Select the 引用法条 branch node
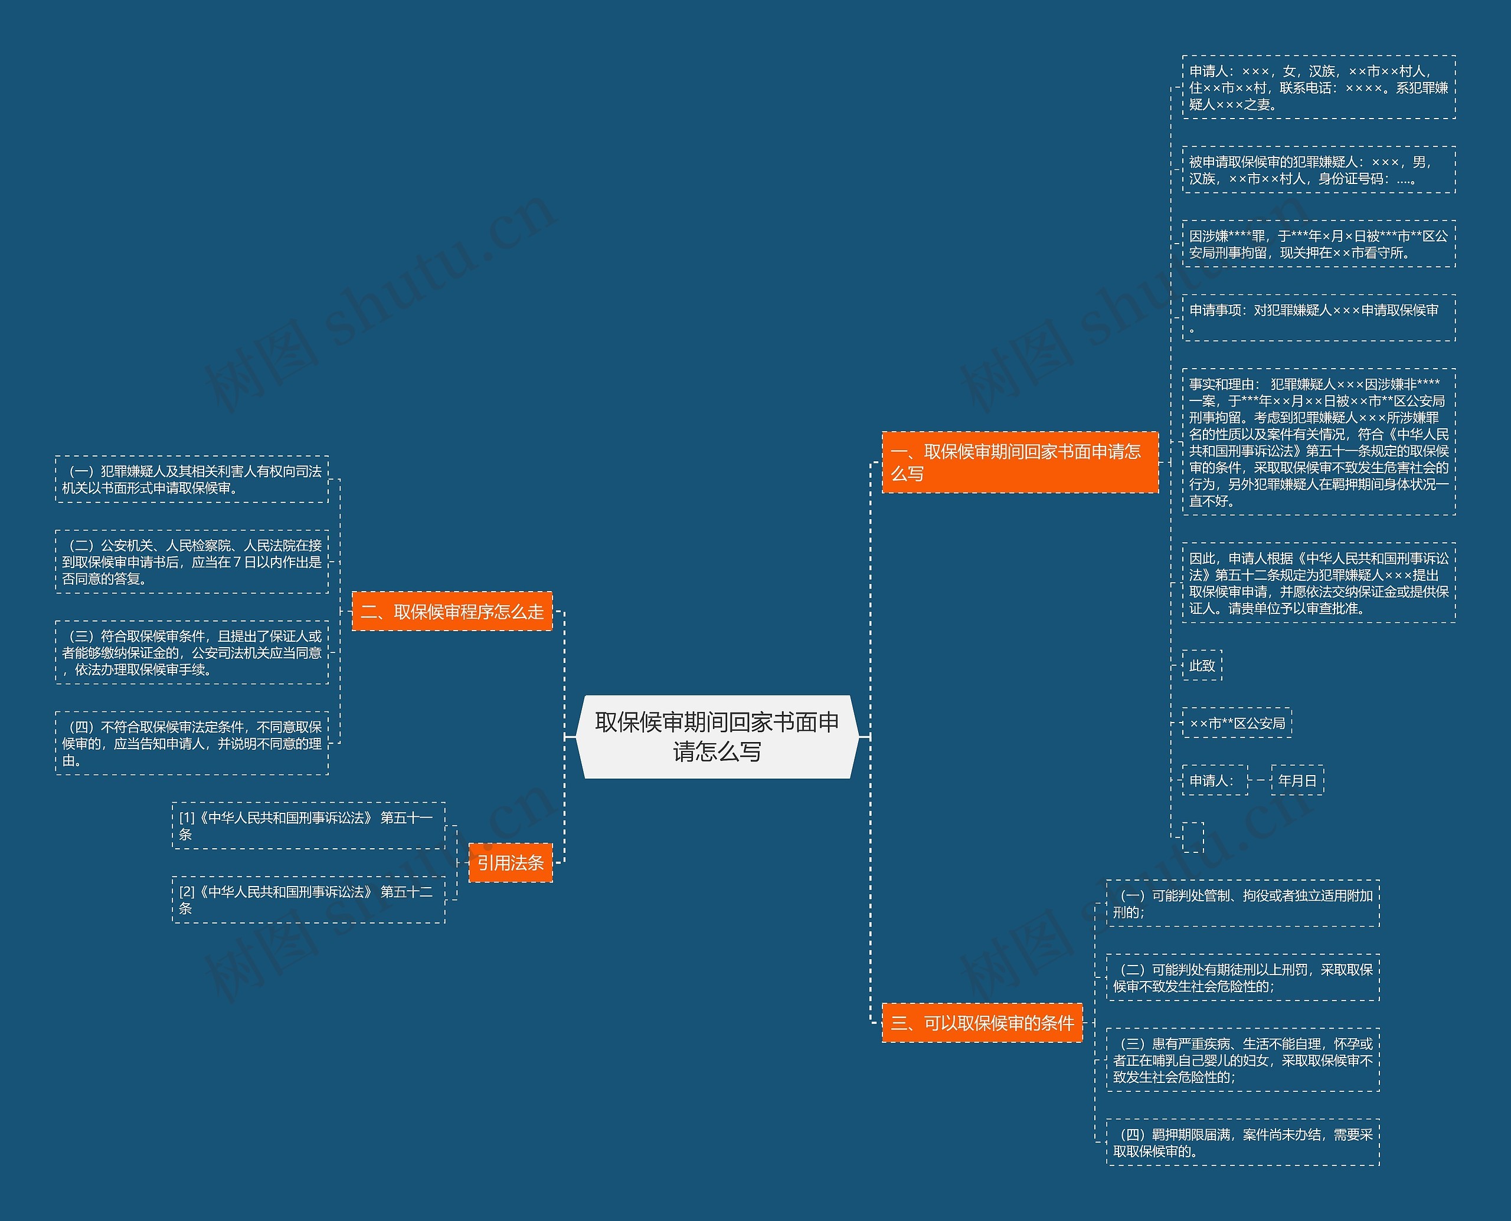The image size is (1511, 1221). 510,862
